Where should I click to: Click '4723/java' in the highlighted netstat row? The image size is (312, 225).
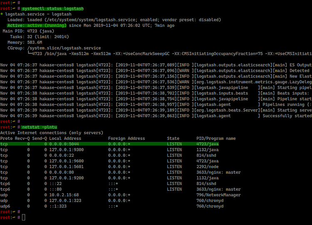207,144
